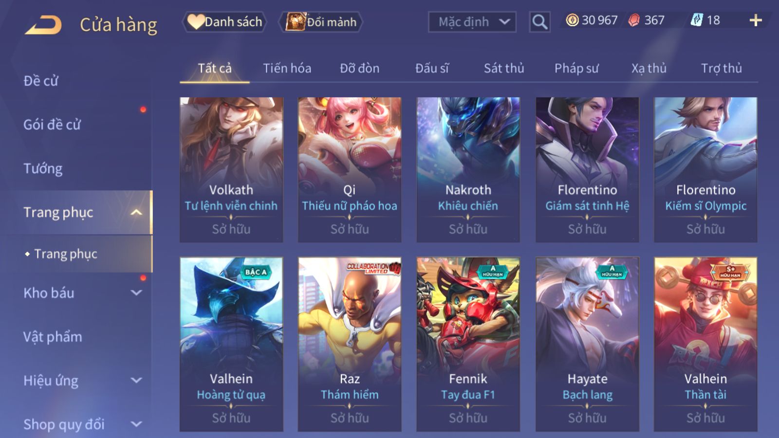Open the Hayate Bạch lang skin card
The width and height of the screenshot is (779, 438).
click(x=587, y=344)
